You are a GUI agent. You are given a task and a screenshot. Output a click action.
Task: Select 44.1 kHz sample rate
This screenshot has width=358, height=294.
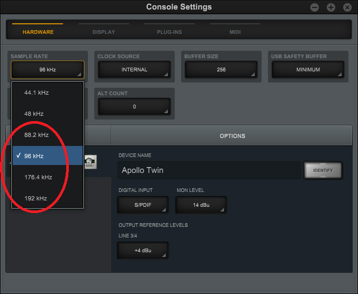click(x=37, y=93)
